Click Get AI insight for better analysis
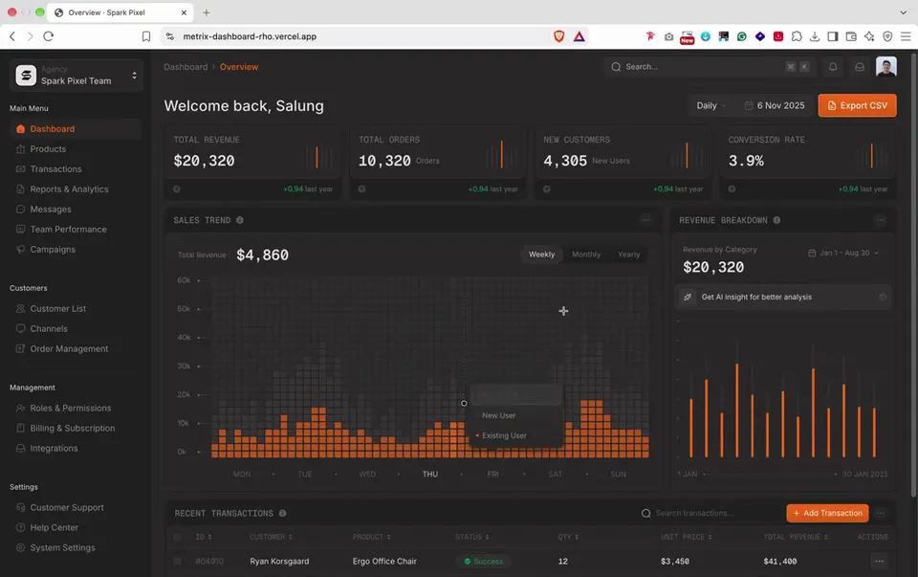 [783, 297]
